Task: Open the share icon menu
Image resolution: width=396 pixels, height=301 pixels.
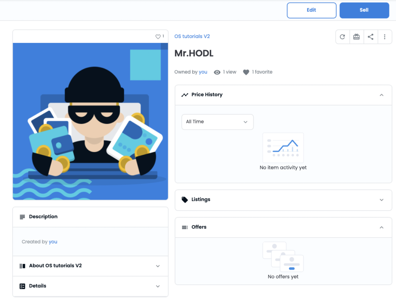Action: [370, 37]
